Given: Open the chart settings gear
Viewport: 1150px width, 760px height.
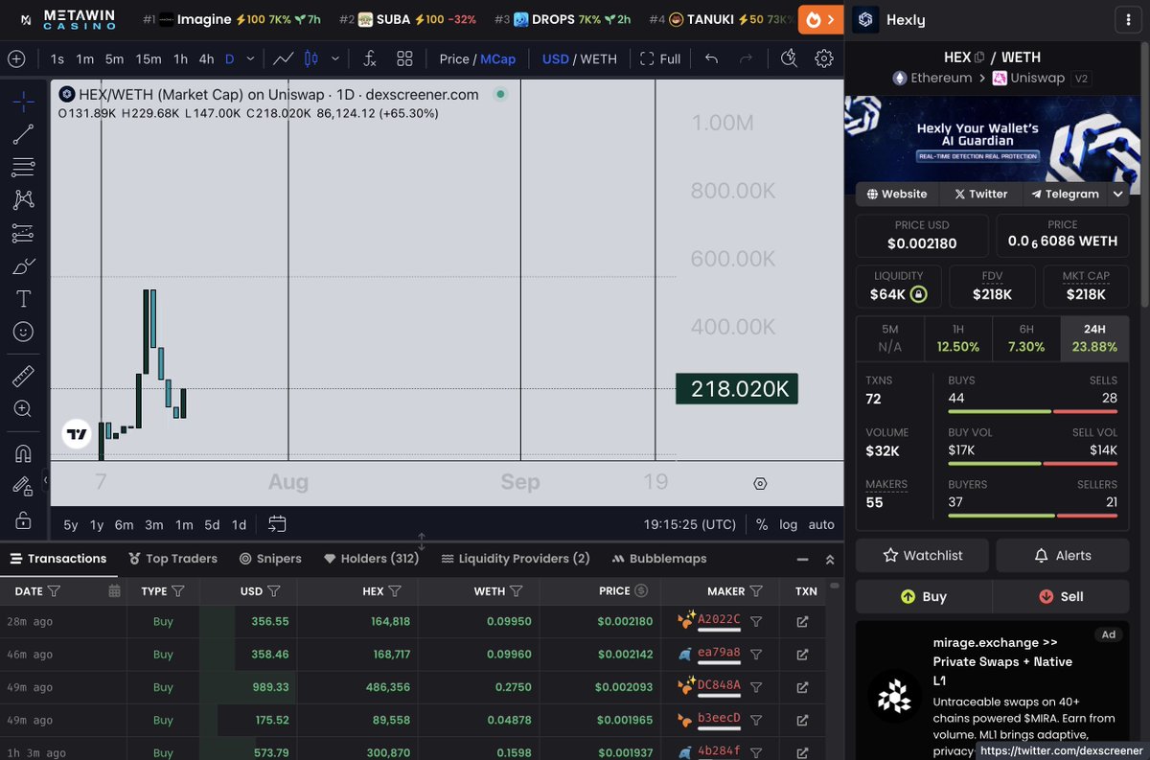Looking at the screenshot, I should tap(824, 58).
